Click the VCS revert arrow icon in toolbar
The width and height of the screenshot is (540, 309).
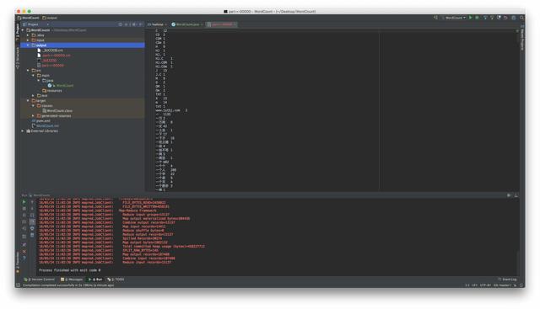click(x=505, y=18)
